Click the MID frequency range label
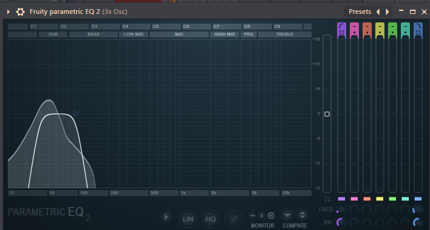 179,34
